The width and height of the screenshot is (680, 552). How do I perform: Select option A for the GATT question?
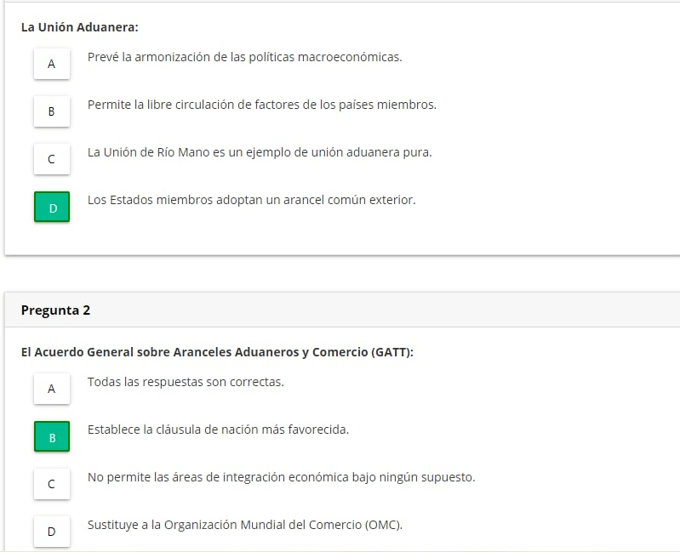pyautogui.click(x=51, y=389)
